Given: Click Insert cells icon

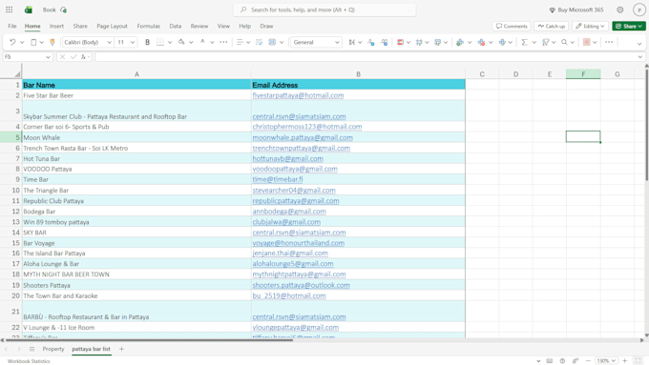Looking at the screenshot, I should click(x=459, y=42).
